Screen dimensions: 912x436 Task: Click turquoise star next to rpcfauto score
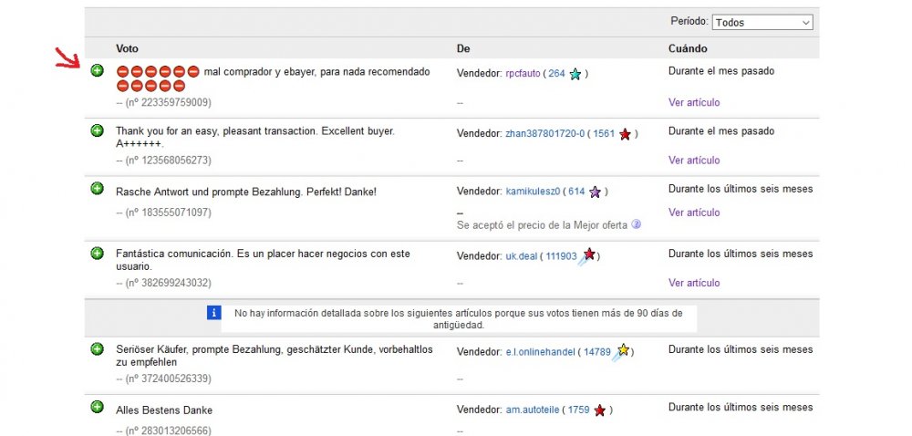(575, 74)
